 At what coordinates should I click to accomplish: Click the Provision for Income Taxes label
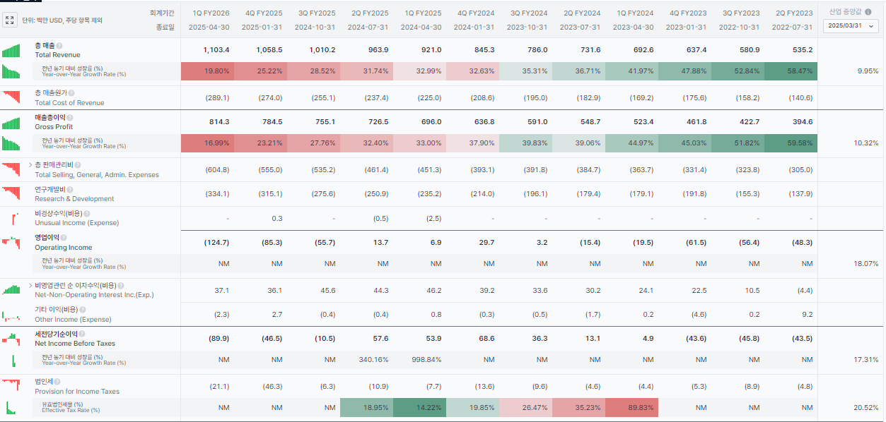[x=77, y=392]
